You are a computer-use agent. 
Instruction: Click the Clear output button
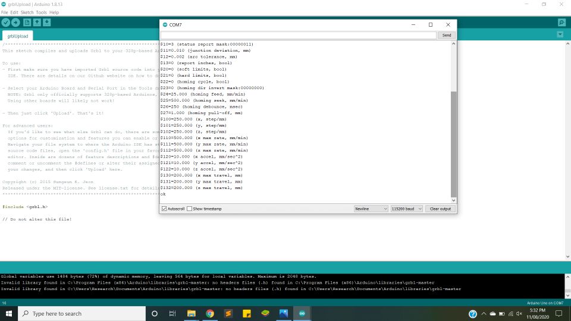440,209
